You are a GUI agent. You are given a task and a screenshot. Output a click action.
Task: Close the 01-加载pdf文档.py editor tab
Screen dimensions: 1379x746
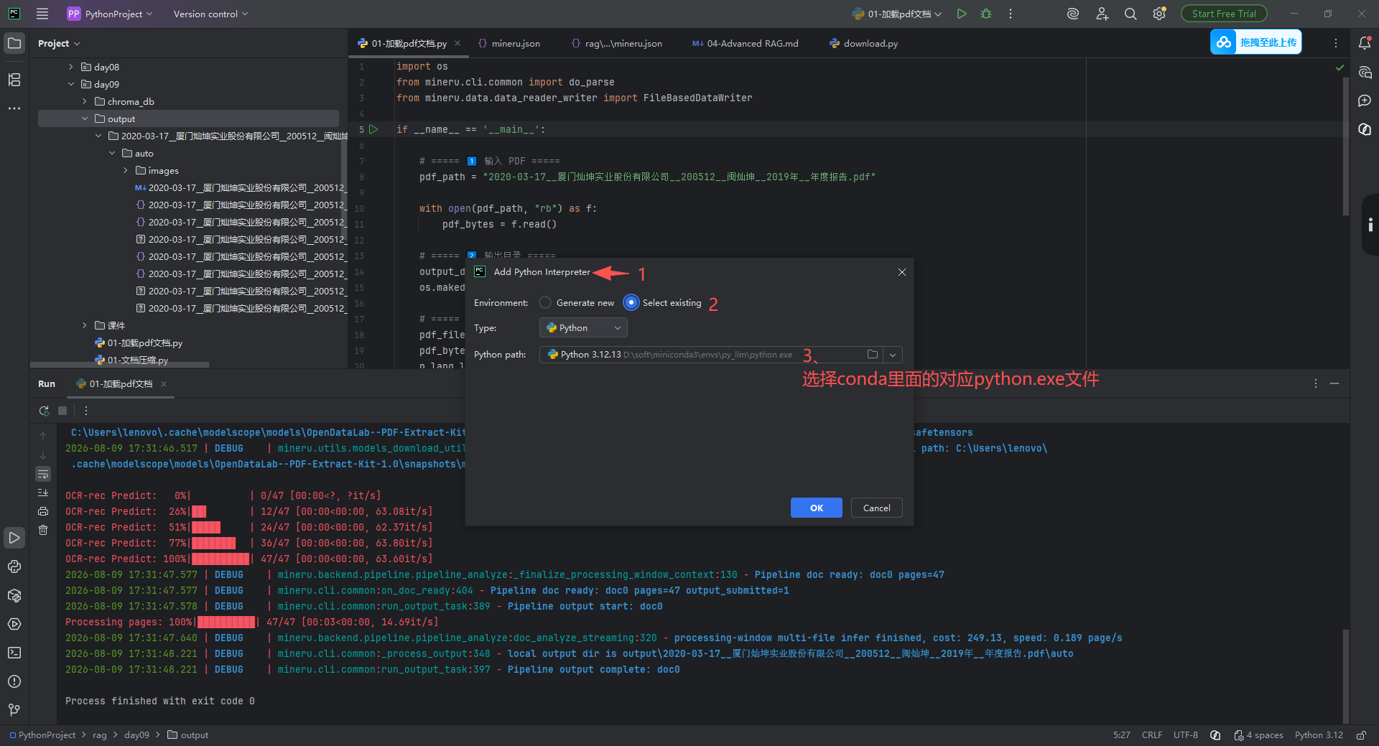458,43
